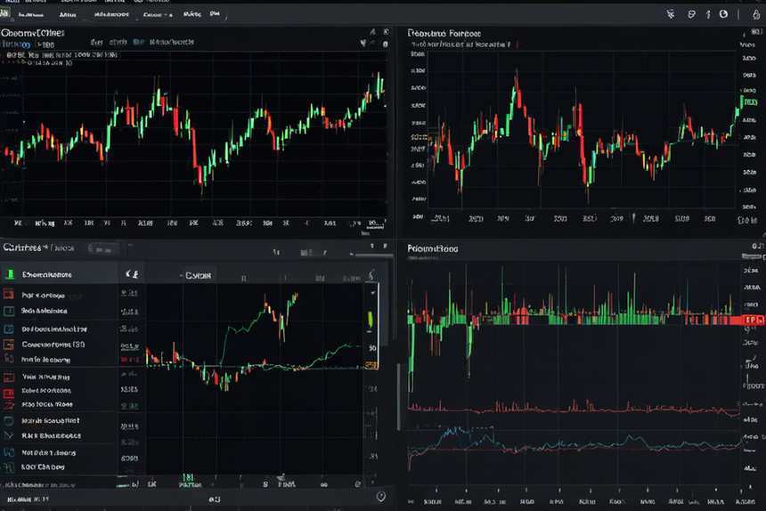The height and width of the screenshot is (511, 766).
Task: Click the red price tag on the volume chart axis
Action: click(754, 320)
